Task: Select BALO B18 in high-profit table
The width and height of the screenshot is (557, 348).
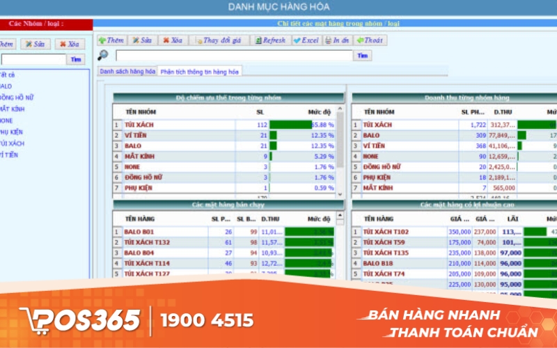Action: [x=455, y=263]
